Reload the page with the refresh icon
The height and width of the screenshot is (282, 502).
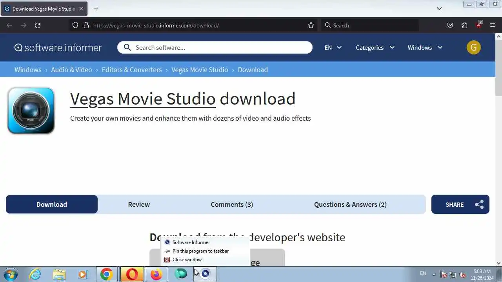tap(38, 25)
